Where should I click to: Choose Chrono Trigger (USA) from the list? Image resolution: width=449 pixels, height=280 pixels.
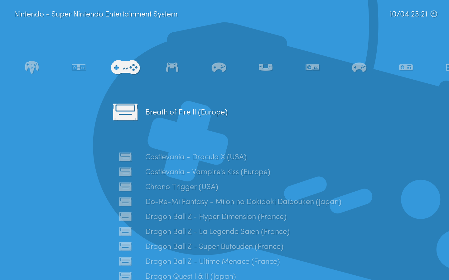click(x=181, y=187)
